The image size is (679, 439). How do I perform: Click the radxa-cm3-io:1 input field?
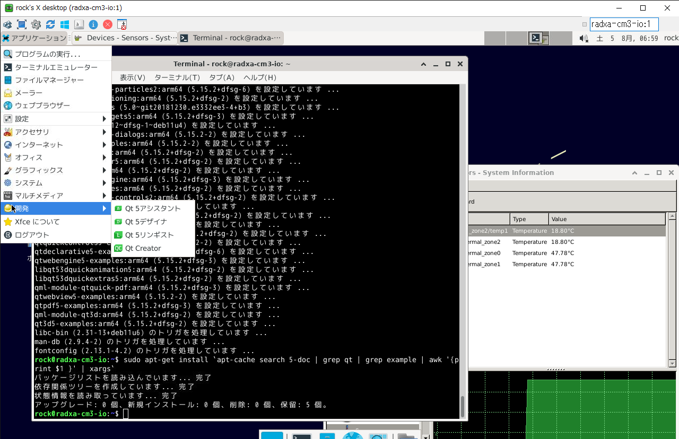(x=623, y=24)
